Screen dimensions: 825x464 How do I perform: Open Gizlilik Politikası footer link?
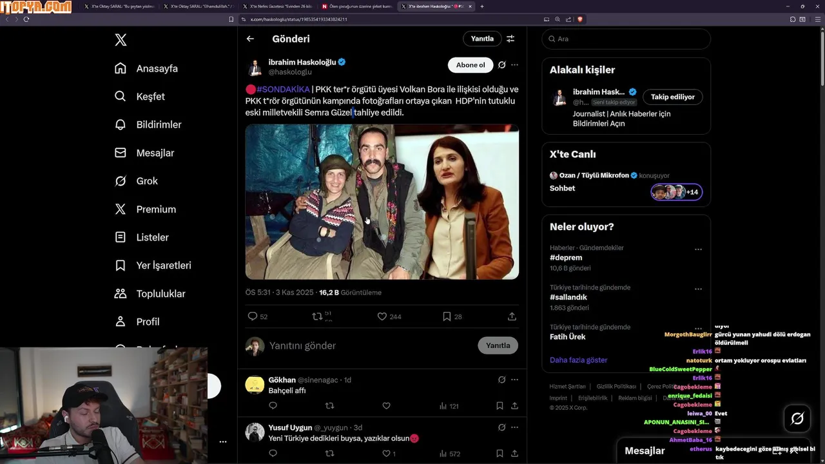616,387
